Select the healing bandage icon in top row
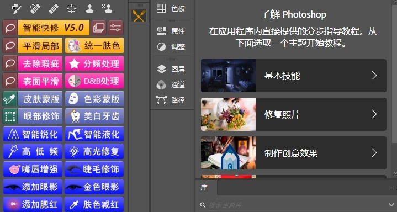 pyautogui.click(x=54, y=9)
